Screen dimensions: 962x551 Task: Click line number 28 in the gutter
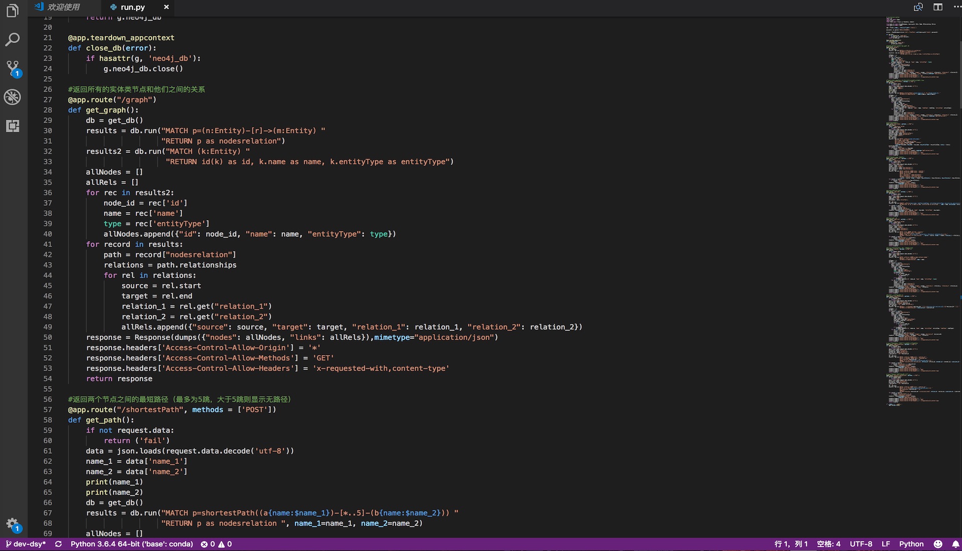48,110
